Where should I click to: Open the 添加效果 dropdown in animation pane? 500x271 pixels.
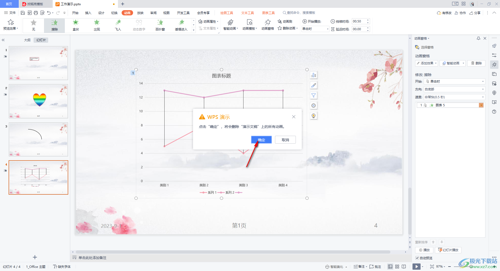(x=426, y=63)
